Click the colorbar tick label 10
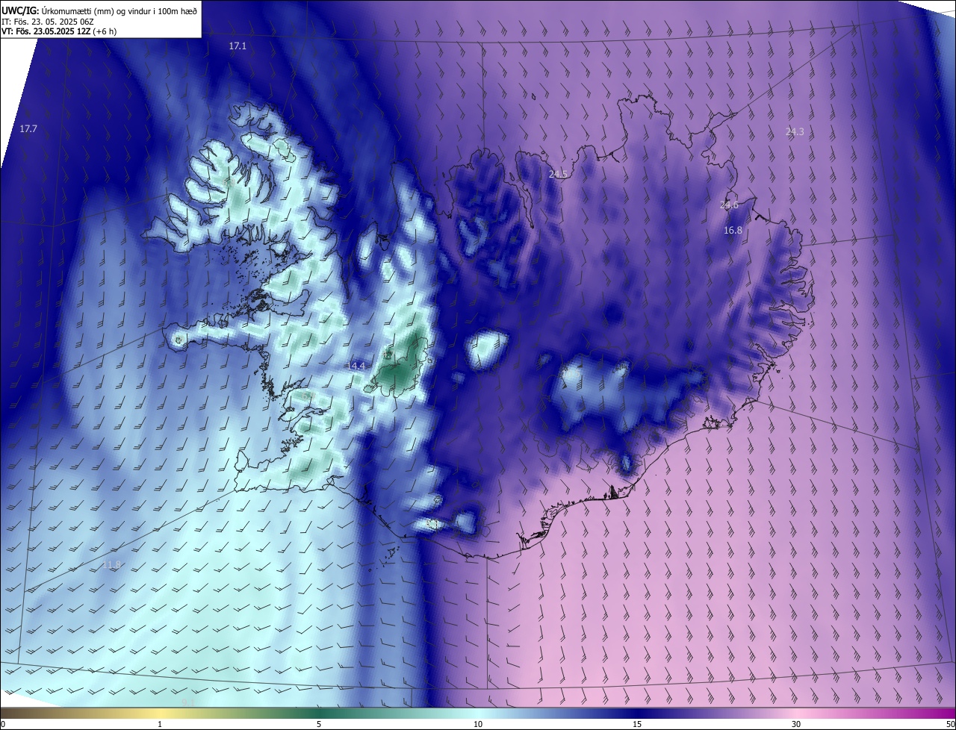 click(x=478, y=724)
